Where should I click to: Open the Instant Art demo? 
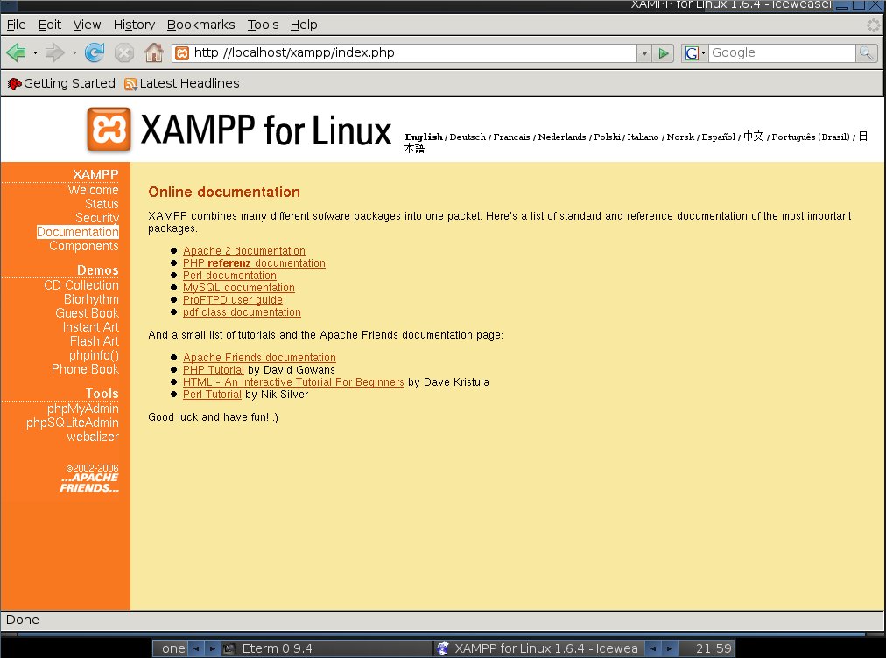pos(90,327)
